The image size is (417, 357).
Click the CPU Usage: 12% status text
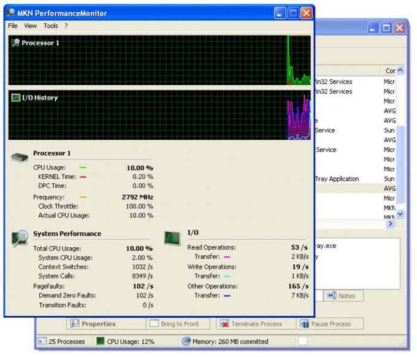131,342
